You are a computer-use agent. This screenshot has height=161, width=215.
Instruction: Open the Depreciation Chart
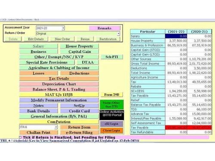coord(59,84)
